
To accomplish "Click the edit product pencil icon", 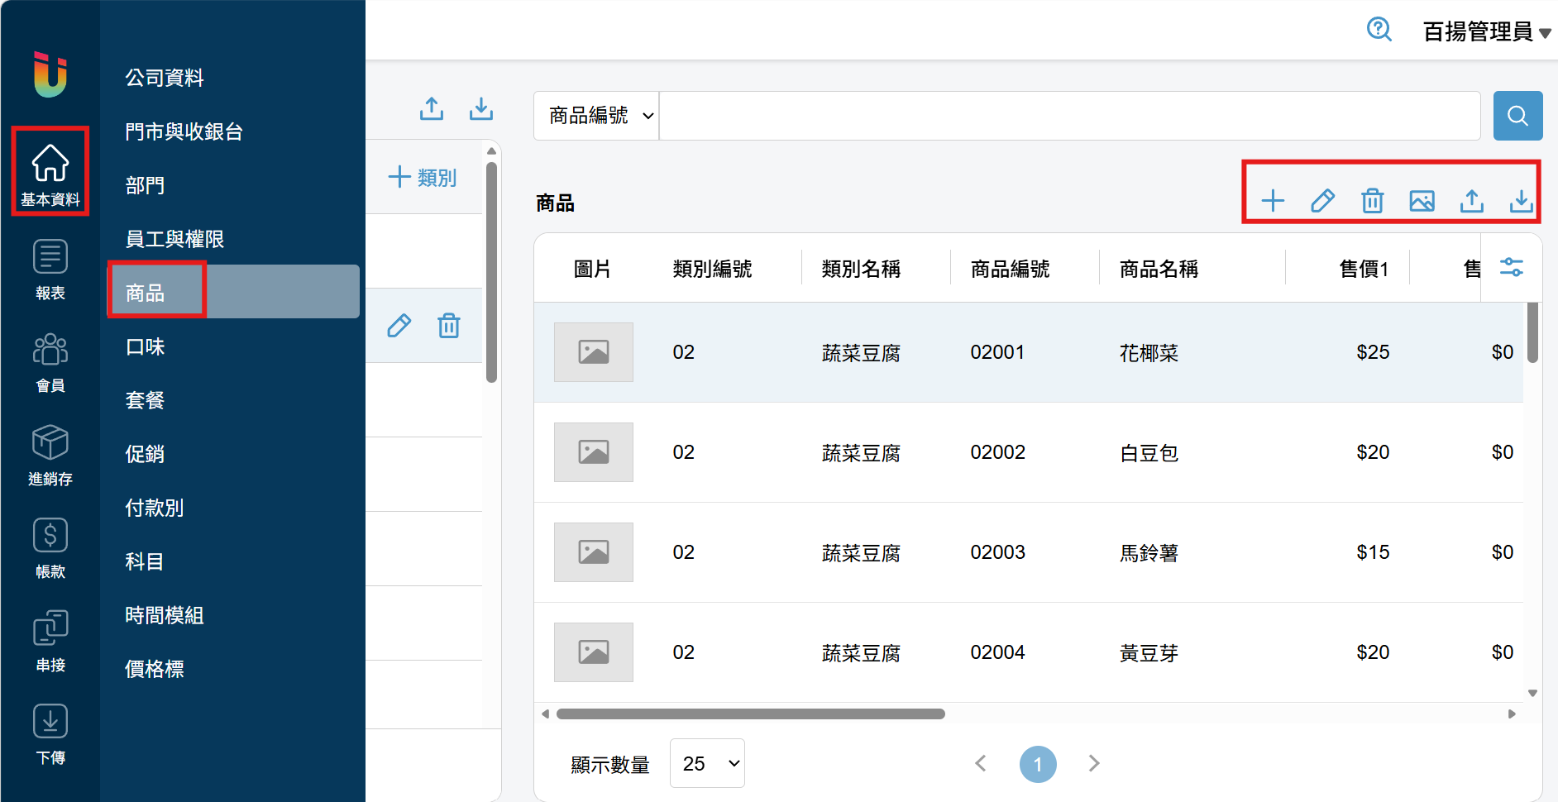I will pyautogui.click(x=1322, y=201).
